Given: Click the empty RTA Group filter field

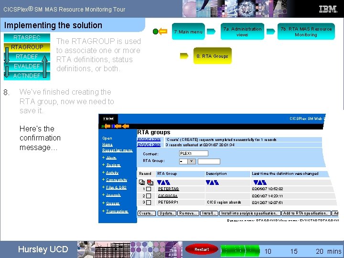Looking at the screenshot, I should 209,161.
